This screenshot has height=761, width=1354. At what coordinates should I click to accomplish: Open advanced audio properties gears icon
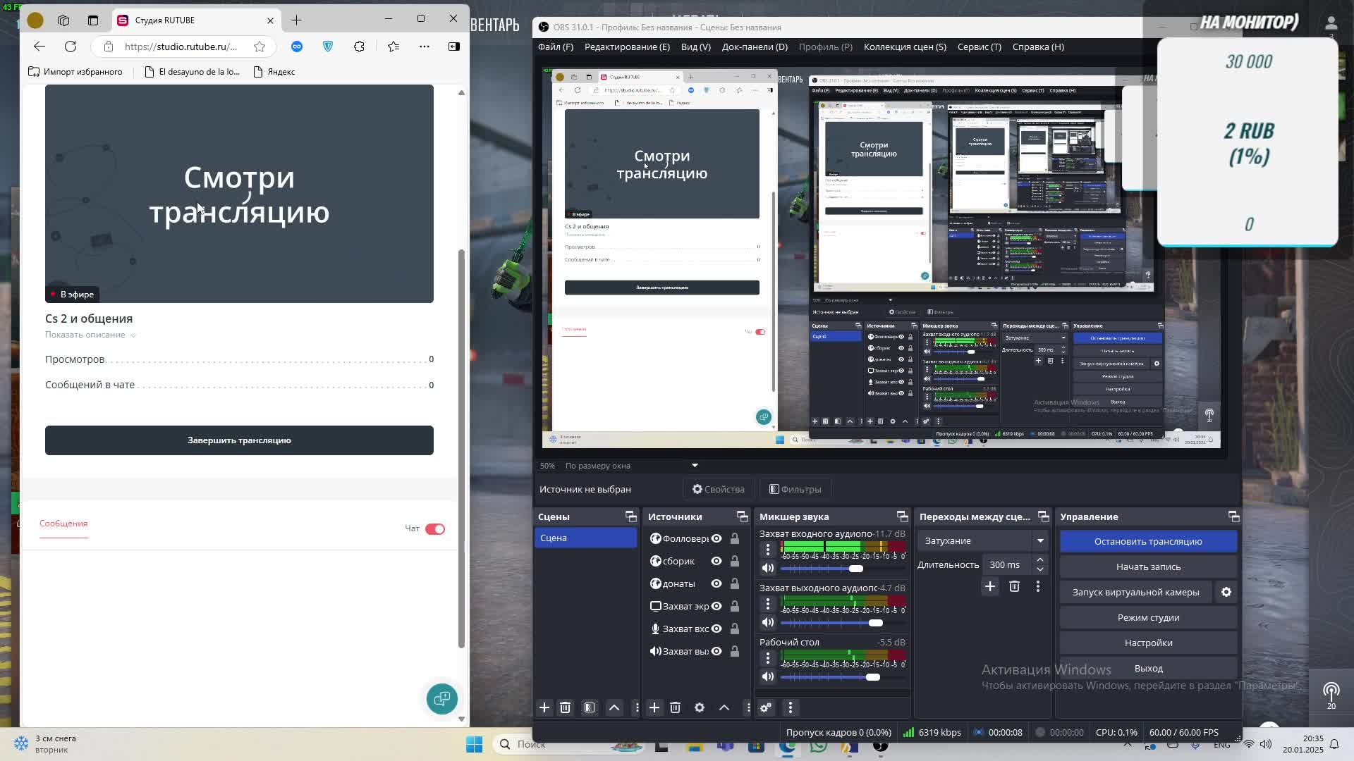point(766,707)
